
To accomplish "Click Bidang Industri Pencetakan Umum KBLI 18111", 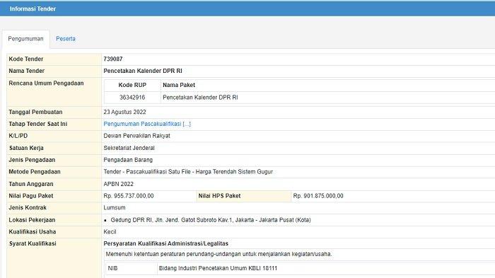I will pos(218,268).
